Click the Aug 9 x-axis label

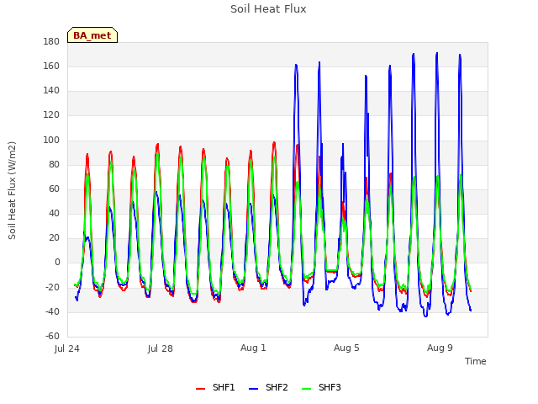coord(440,348)
